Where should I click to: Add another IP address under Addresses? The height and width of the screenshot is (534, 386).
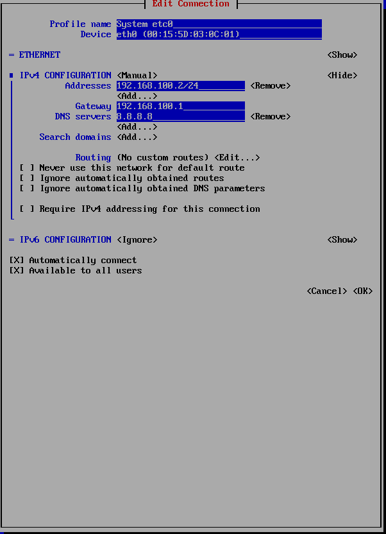point(137,96)
